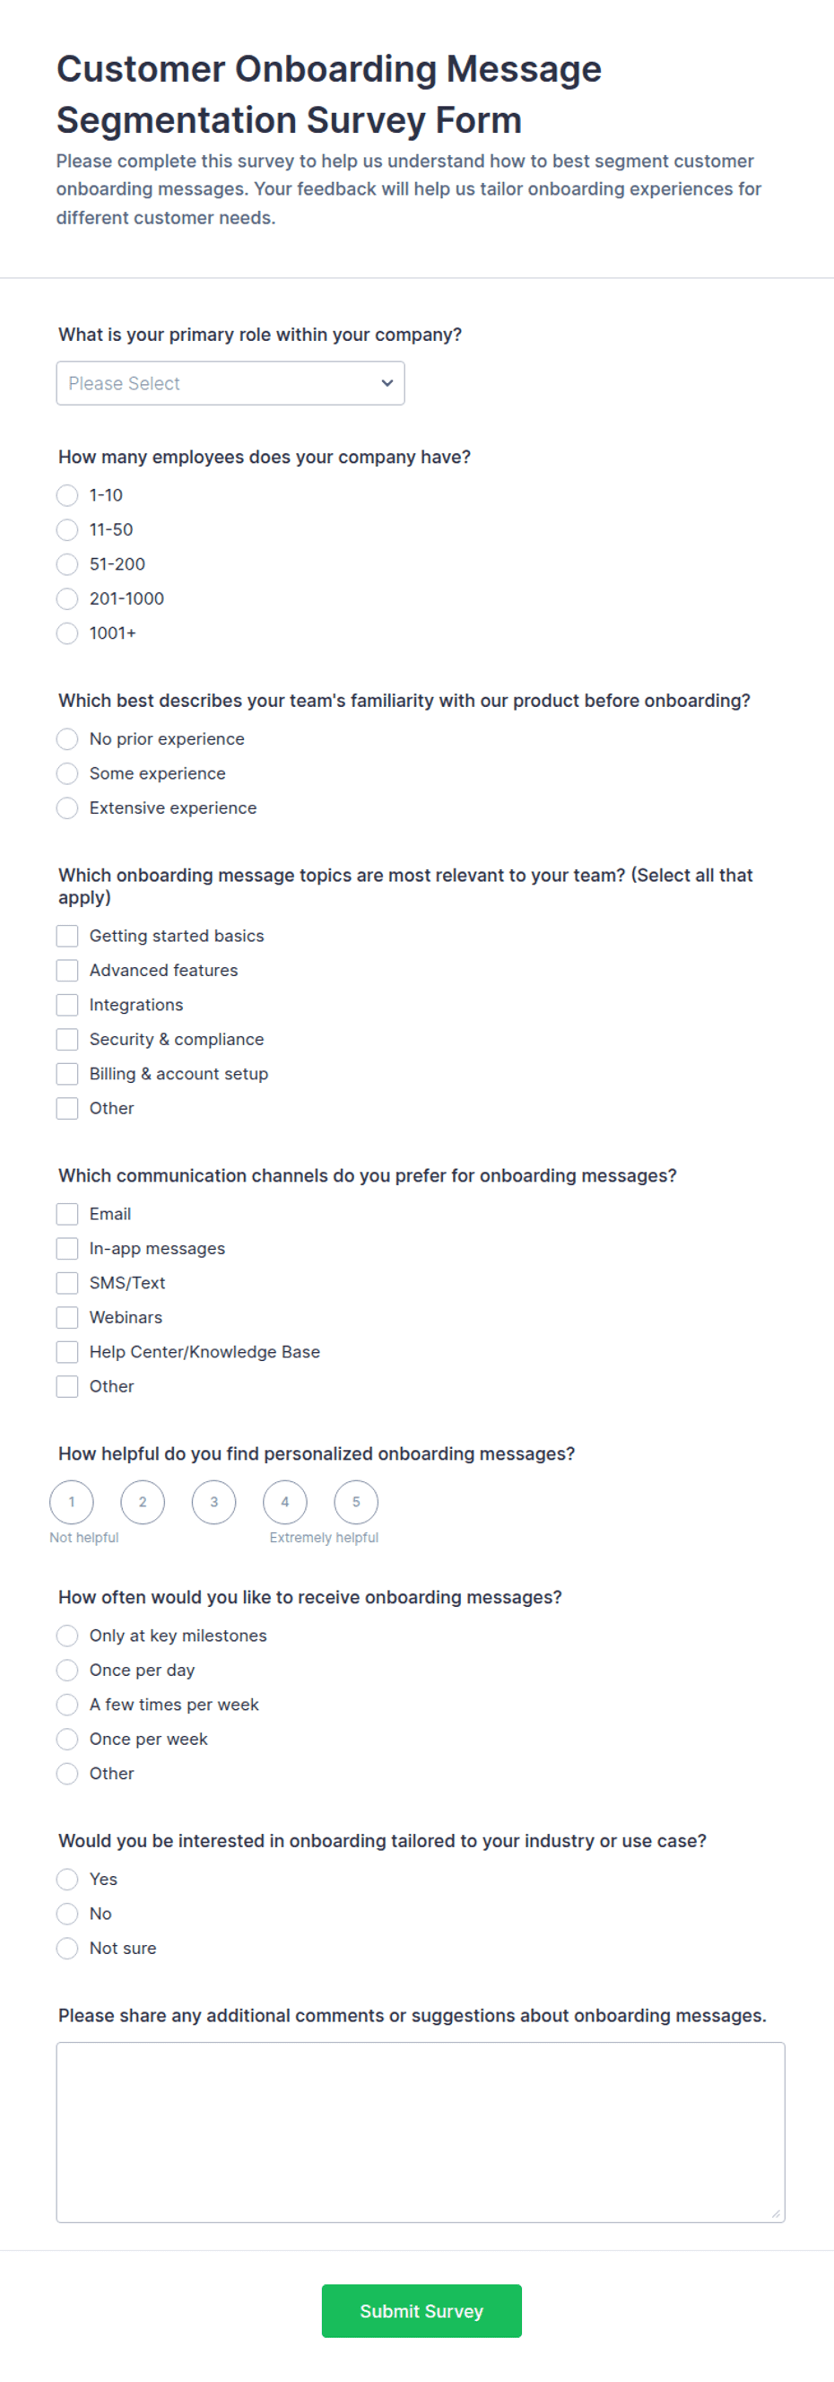This screenshot has width=834, height=2382.
Task: Pick Some experience familiarity option
Action: pos(67,773)
